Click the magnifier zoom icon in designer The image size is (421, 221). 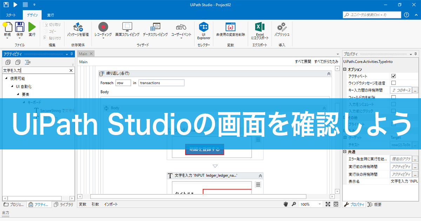pos(294,204)
